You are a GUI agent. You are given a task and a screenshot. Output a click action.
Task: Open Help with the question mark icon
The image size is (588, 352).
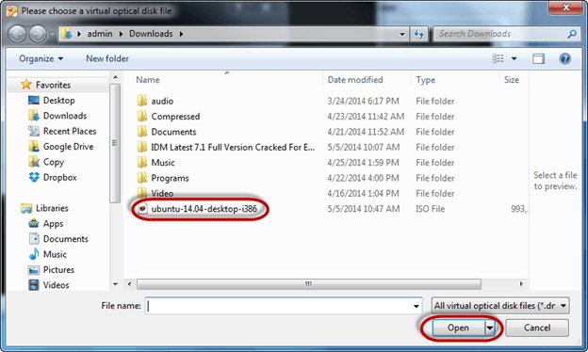[564, 58]
